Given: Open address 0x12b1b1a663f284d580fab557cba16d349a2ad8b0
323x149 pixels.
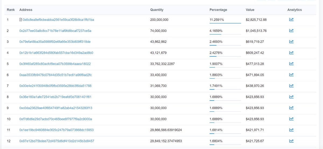Looking at the screenshot, I should coord(56,53).
